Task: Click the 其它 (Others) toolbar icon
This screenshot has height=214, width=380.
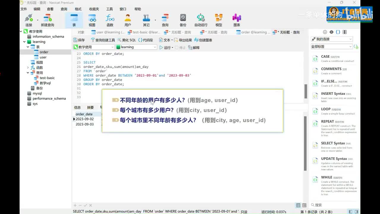Action: coord(146,20)
